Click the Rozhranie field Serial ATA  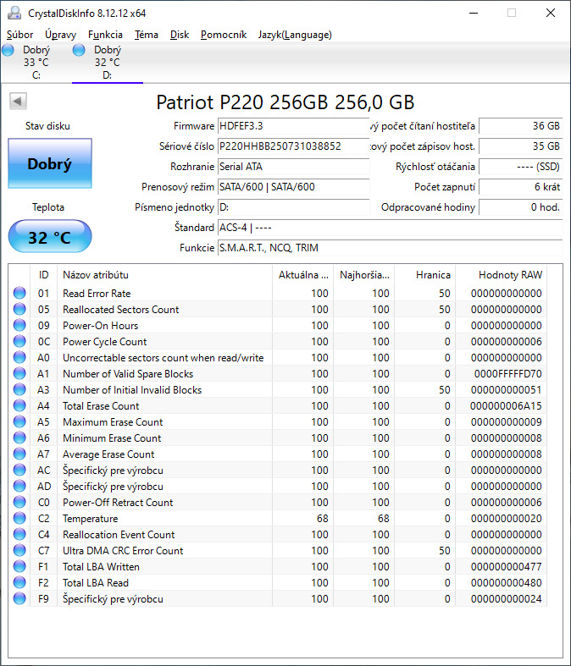tap(293, 167)
